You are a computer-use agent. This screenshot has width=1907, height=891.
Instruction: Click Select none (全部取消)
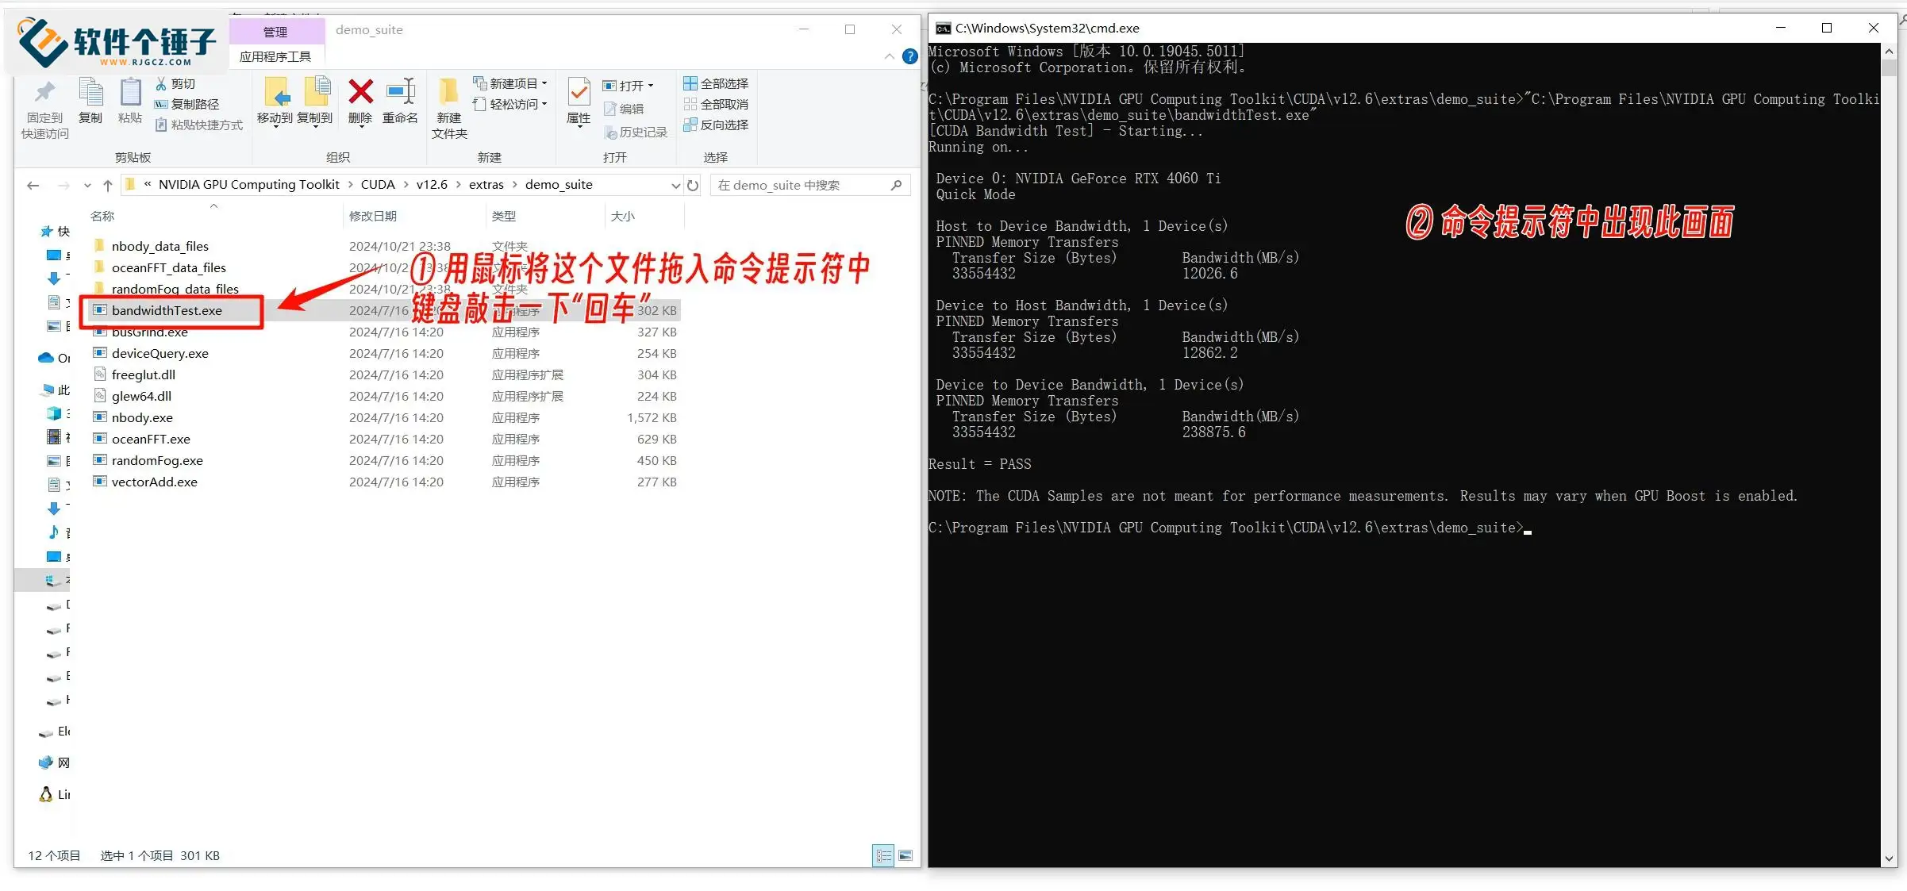coord(716,104)
